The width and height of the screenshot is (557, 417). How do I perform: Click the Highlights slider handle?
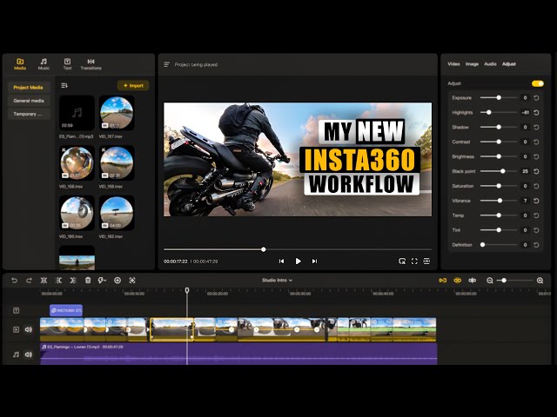click(489, 112)
